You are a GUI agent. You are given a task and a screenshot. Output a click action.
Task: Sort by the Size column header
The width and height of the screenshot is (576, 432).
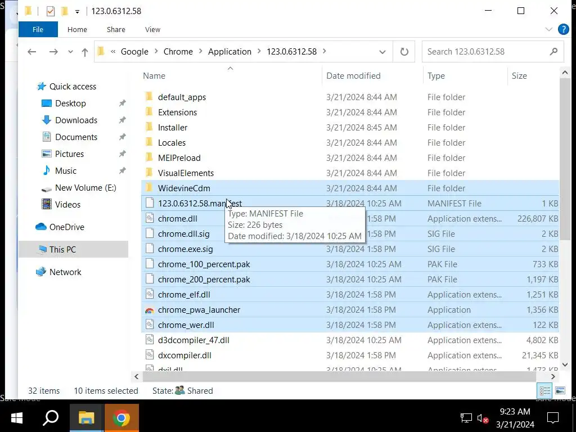pyautogui.click(x=519, y=76)
